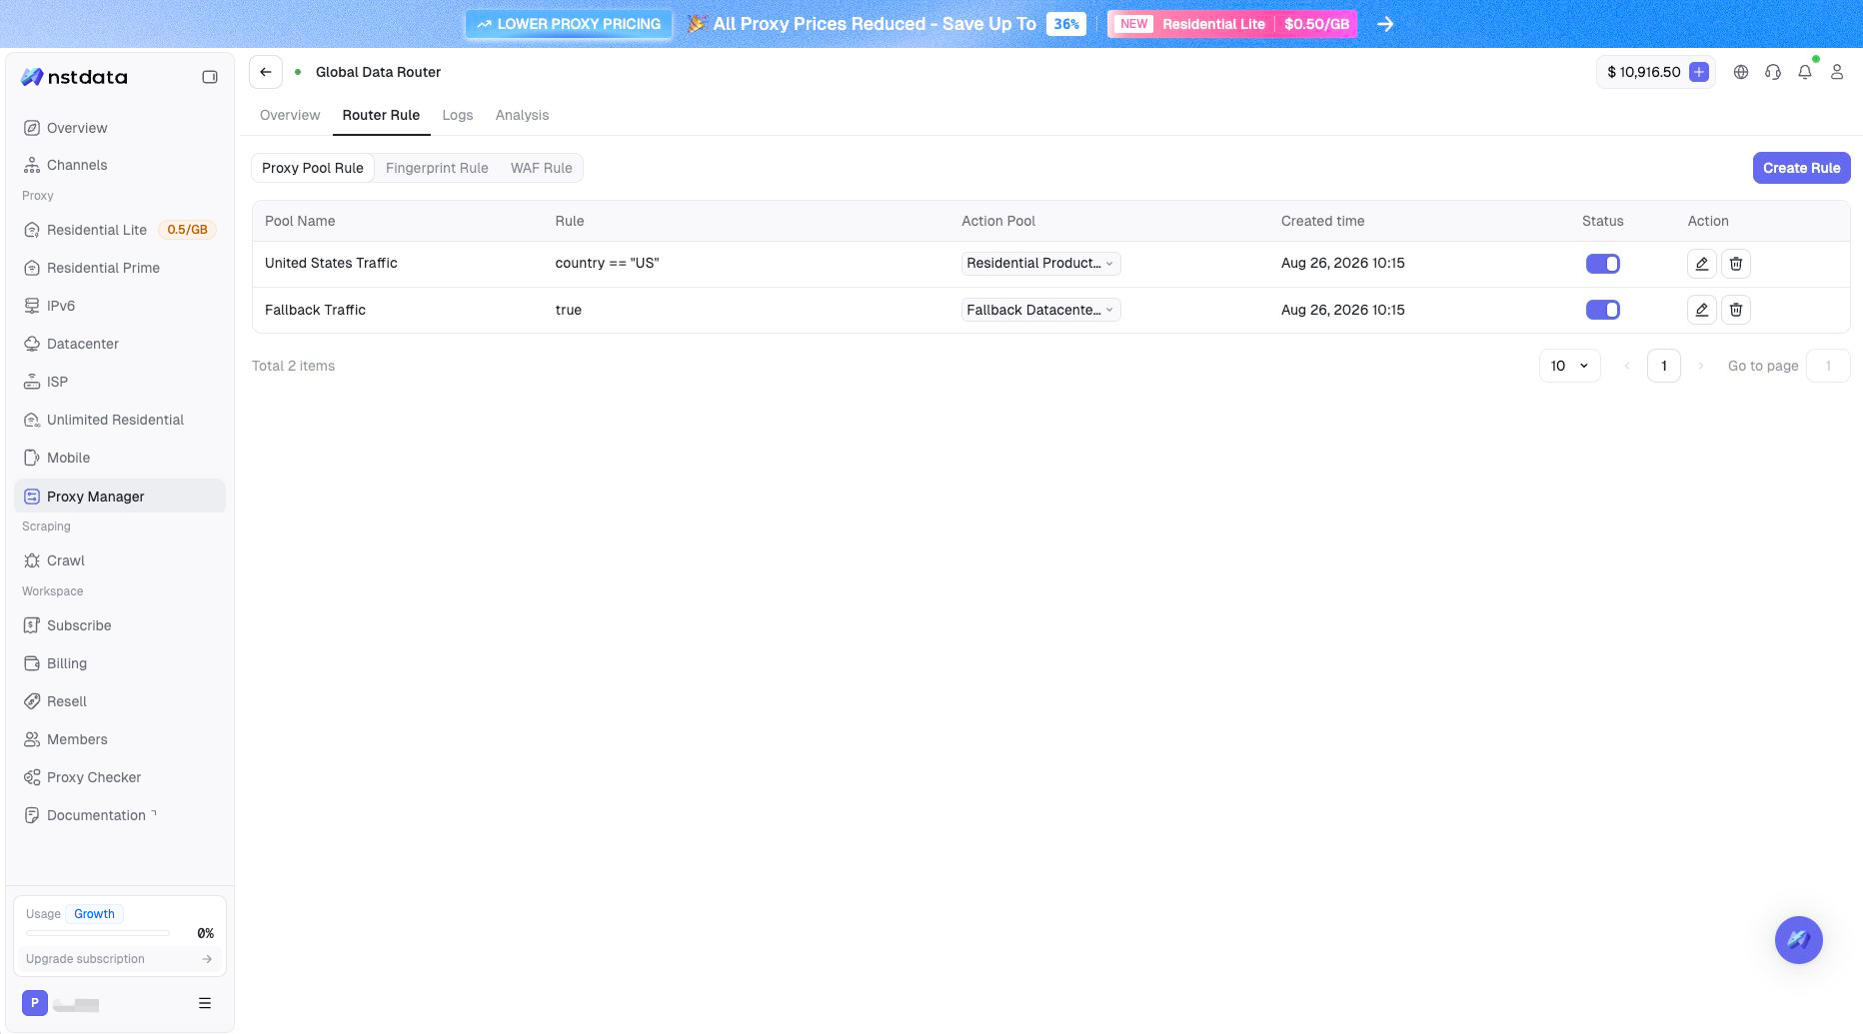Select the Proxy Pool Rule tab

pyautogui.click(x=313, y=168)
